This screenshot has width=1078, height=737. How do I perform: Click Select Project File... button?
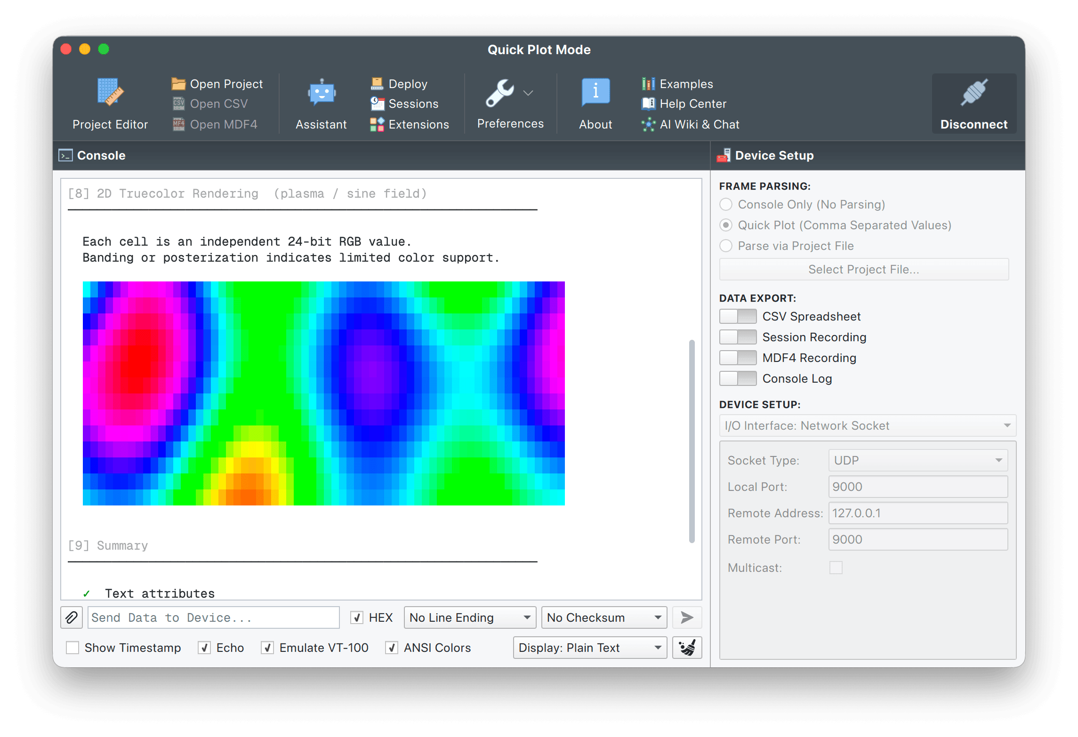pyautogui.click(x=864, y=269)
